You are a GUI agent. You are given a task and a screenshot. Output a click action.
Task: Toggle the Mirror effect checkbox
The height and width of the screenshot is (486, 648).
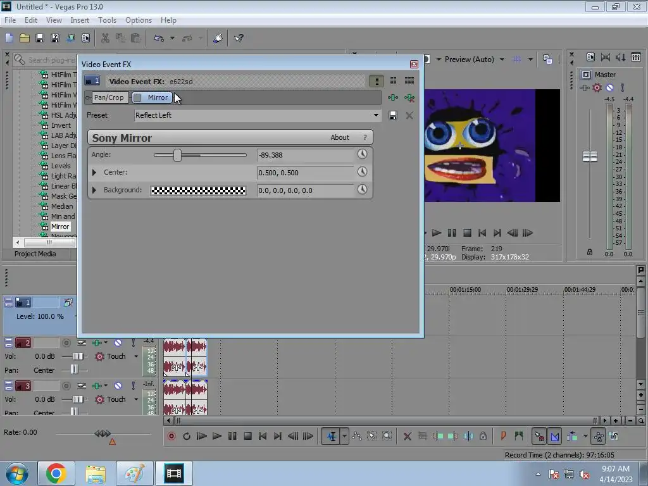pos(137,97)
